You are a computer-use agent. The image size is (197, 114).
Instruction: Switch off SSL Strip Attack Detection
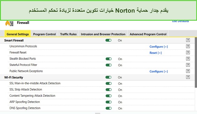click(109, 90)
